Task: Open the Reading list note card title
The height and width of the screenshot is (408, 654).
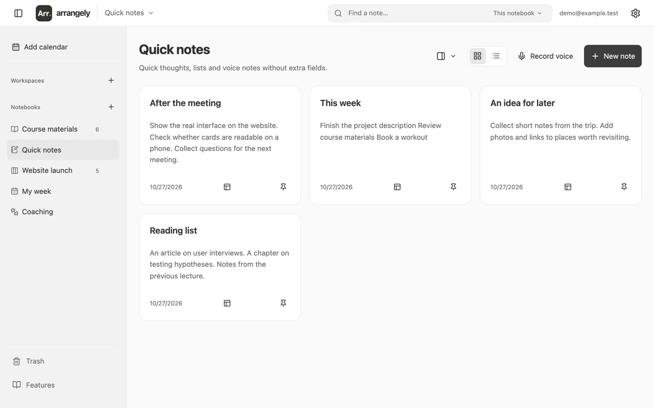Action: [173, 231]
